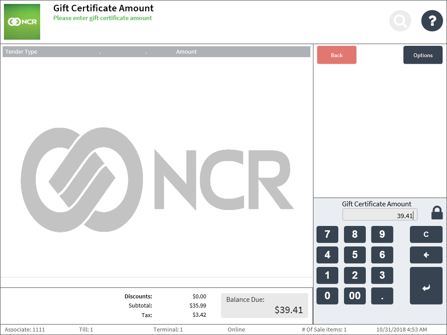Tap the single 0 key

[327, 296]
